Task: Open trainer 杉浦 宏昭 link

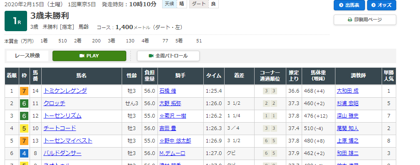Action: (347, 103)
